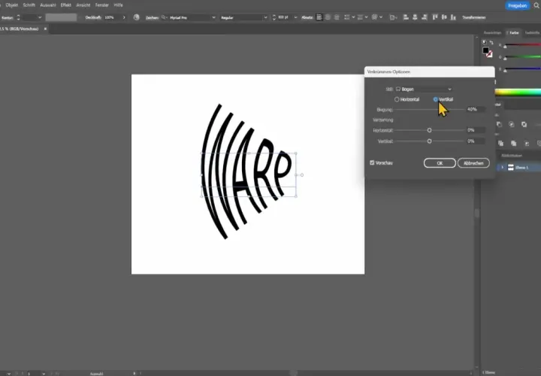Click the green G color slider
The image size is (541, 376).
coord(521,57)
